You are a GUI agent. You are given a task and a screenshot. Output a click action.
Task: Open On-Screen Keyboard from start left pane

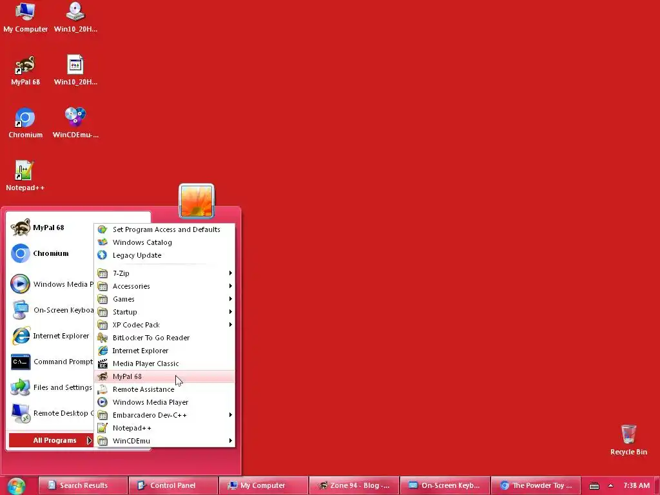[x=50, y=310]
